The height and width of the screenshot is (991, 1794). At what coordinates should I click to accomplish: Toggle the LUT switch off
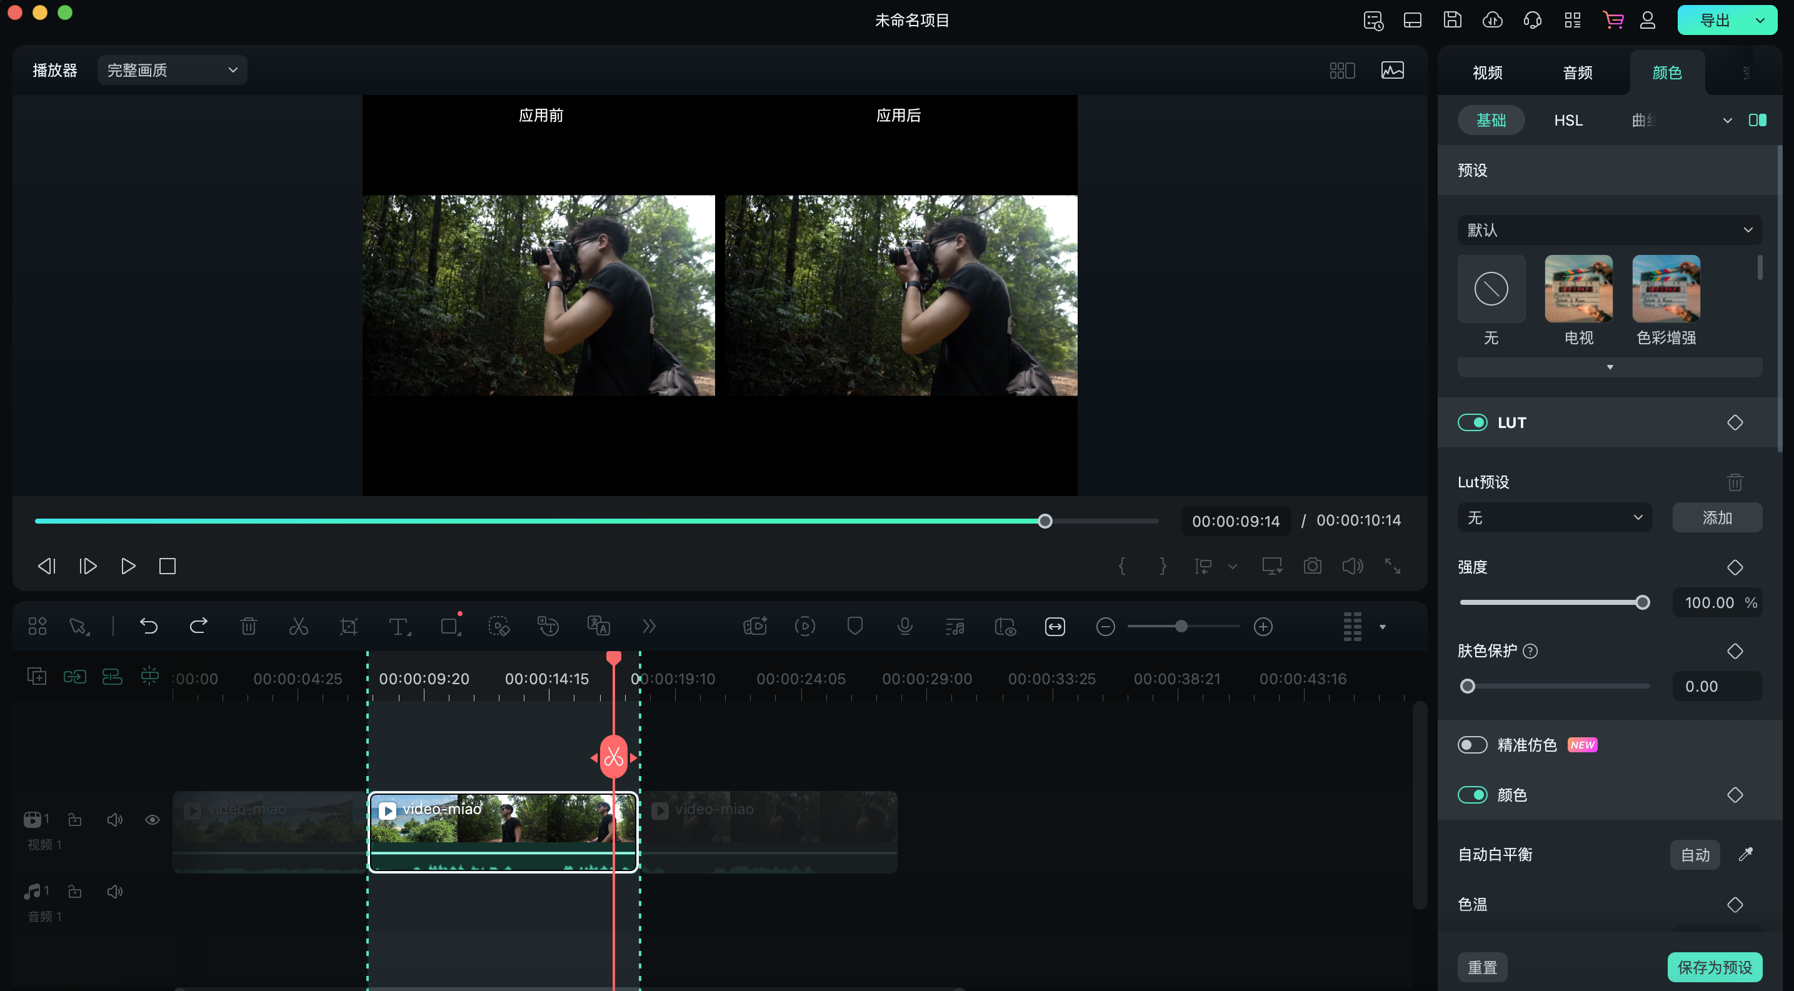pyautogui.click(x=1472, y=422)
